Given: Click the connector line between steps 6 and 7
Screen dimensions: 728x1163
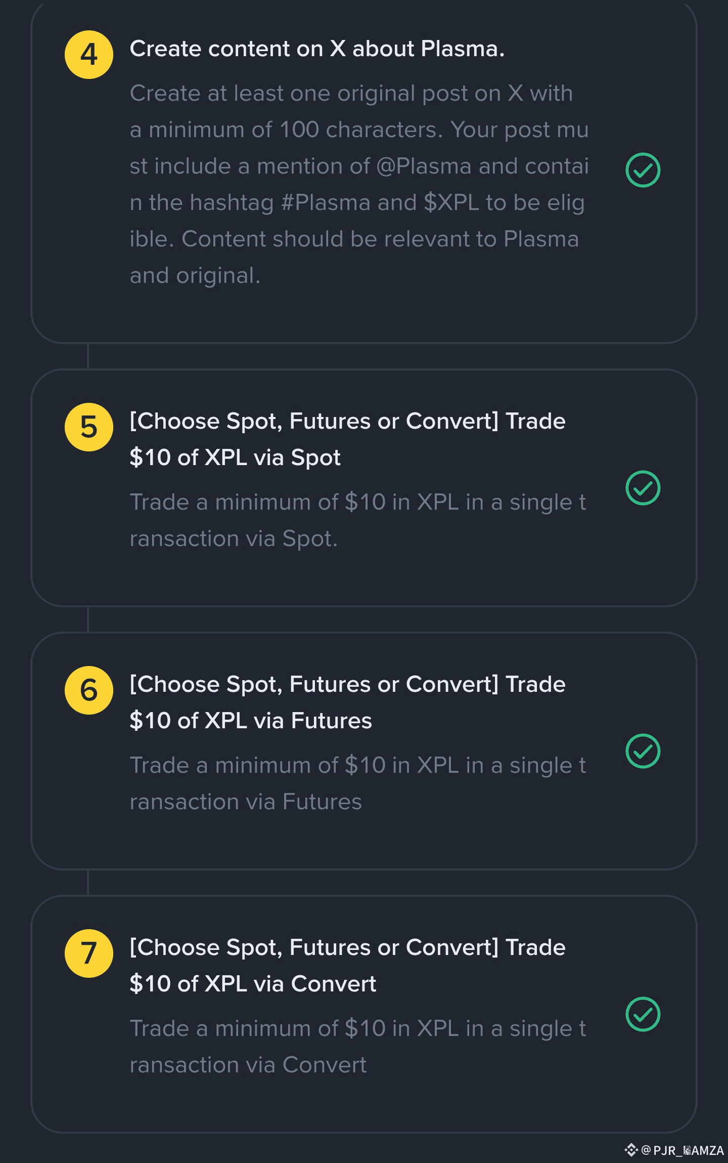Looking at the screenshot, I should point(88,883).
